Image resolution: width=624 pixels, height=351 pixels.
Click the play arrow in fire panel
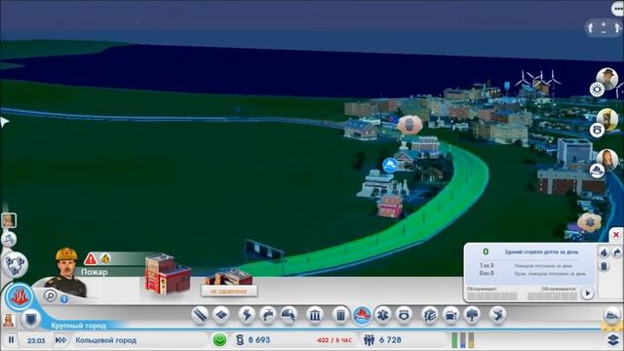(588, 293)
